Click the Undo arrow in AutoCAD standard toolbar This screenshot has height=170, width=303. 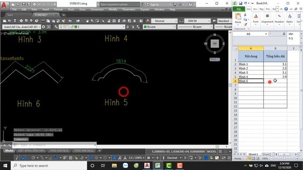tap(70, 21)
